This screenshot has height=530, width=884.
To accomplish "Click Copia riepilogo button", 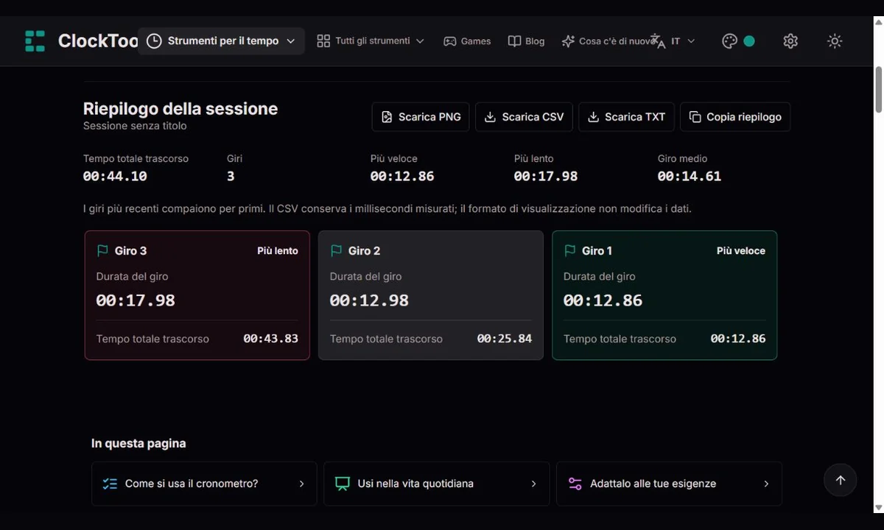I will tap(735, 117).
